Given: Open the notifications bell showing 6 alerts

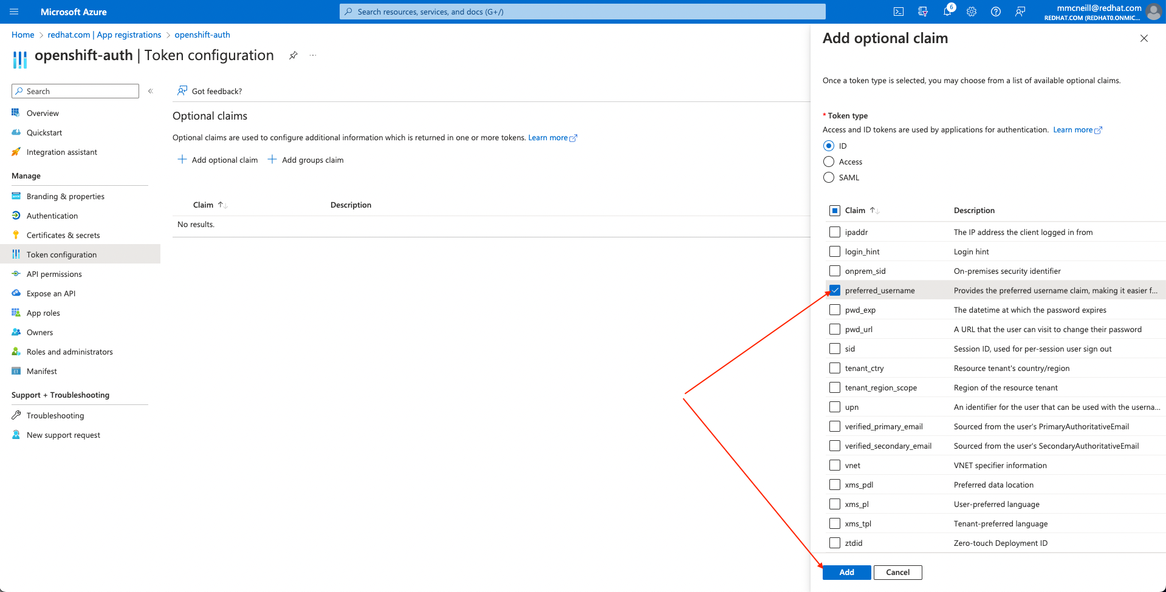Looking at the screenshot, I should click(947, 12).
